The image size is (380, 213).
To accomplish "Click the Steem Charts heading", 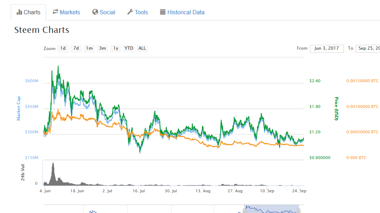I will click(42, 30).
